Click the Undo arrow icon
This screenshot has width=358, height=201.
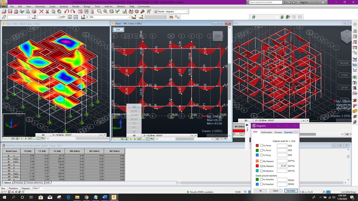(x=67, y=11)
